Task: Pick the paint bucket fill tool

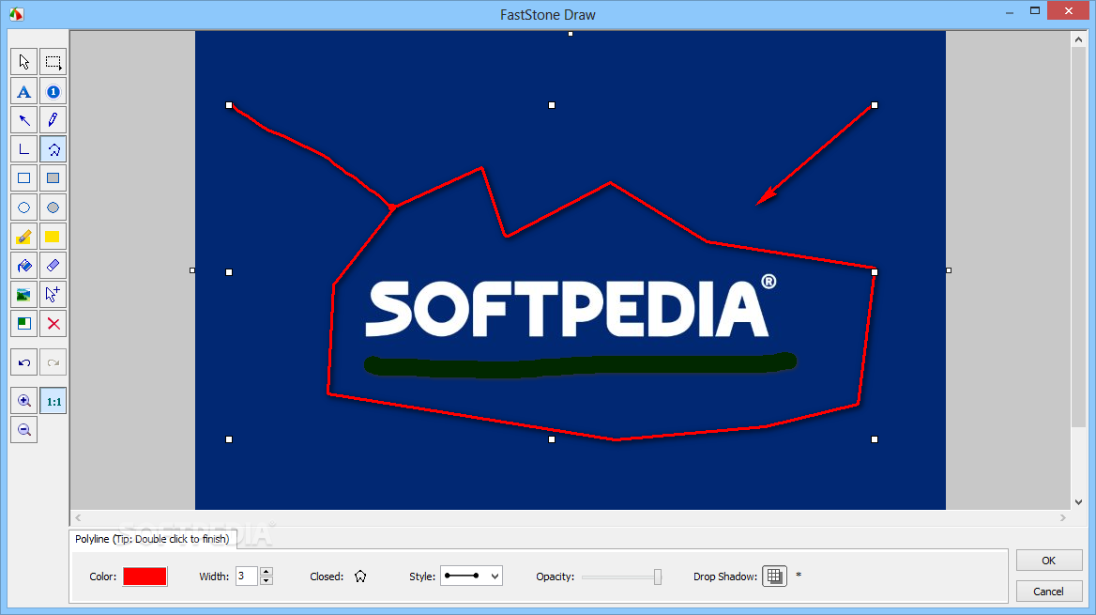Action: pos(23,266)
